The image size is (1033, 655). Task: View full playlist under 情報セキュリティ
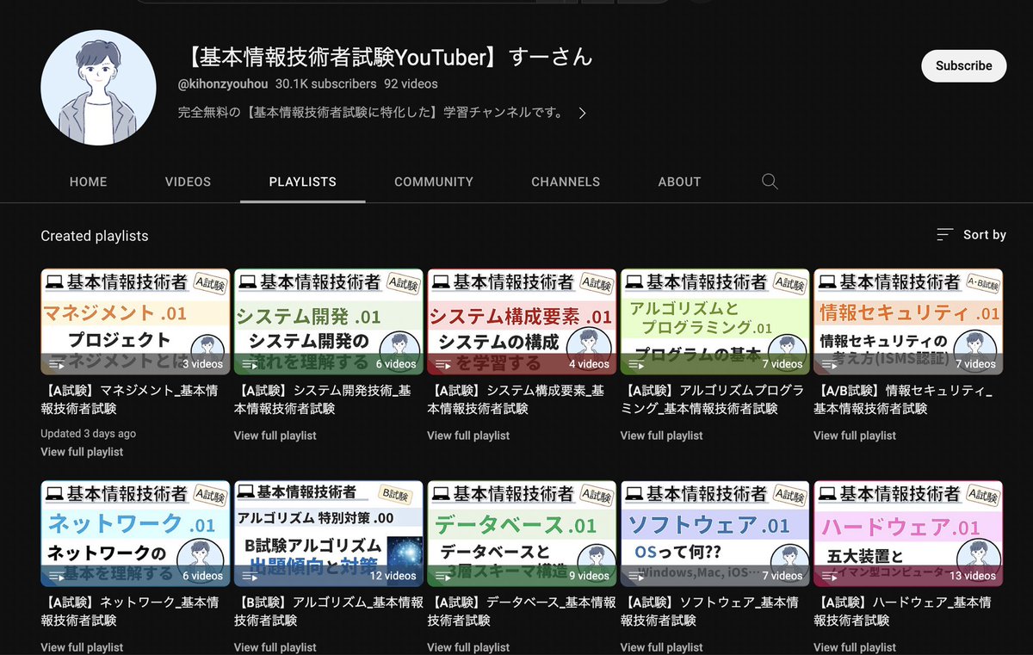click(855, 436)
